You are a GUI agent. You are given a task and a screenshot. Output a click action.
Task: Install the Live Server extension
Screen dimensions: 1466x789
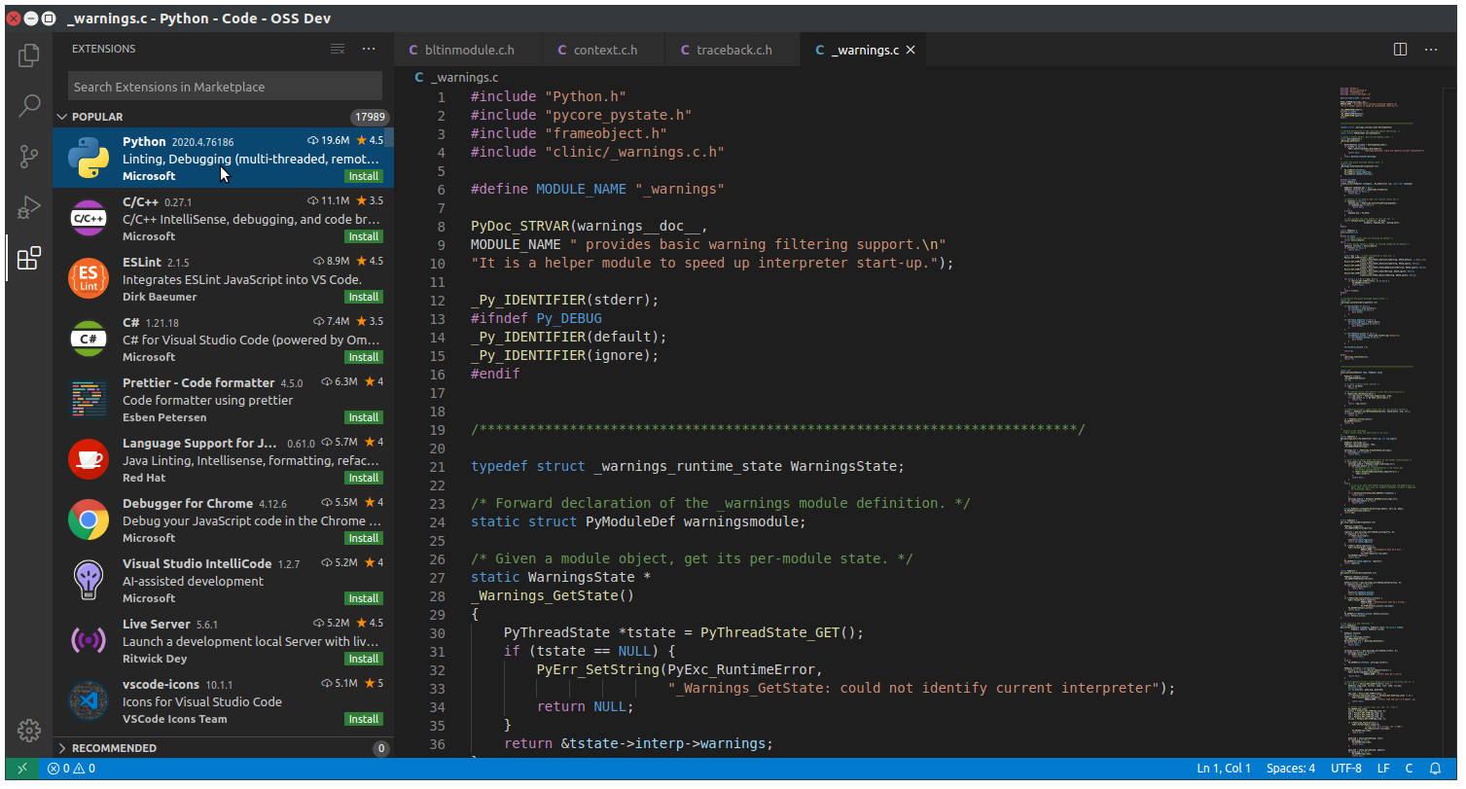[364, 659]
